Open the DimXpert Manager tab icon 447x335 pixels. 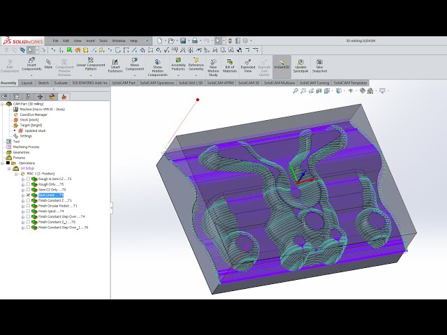(x=40, y=96)
